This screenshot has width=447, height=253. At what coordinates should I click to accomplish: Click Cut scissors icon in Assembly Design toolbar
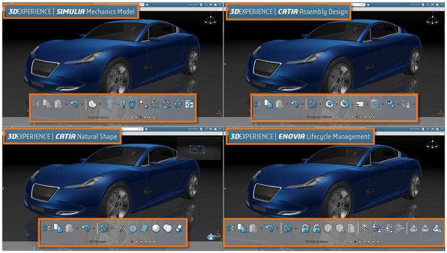(257, 104)
